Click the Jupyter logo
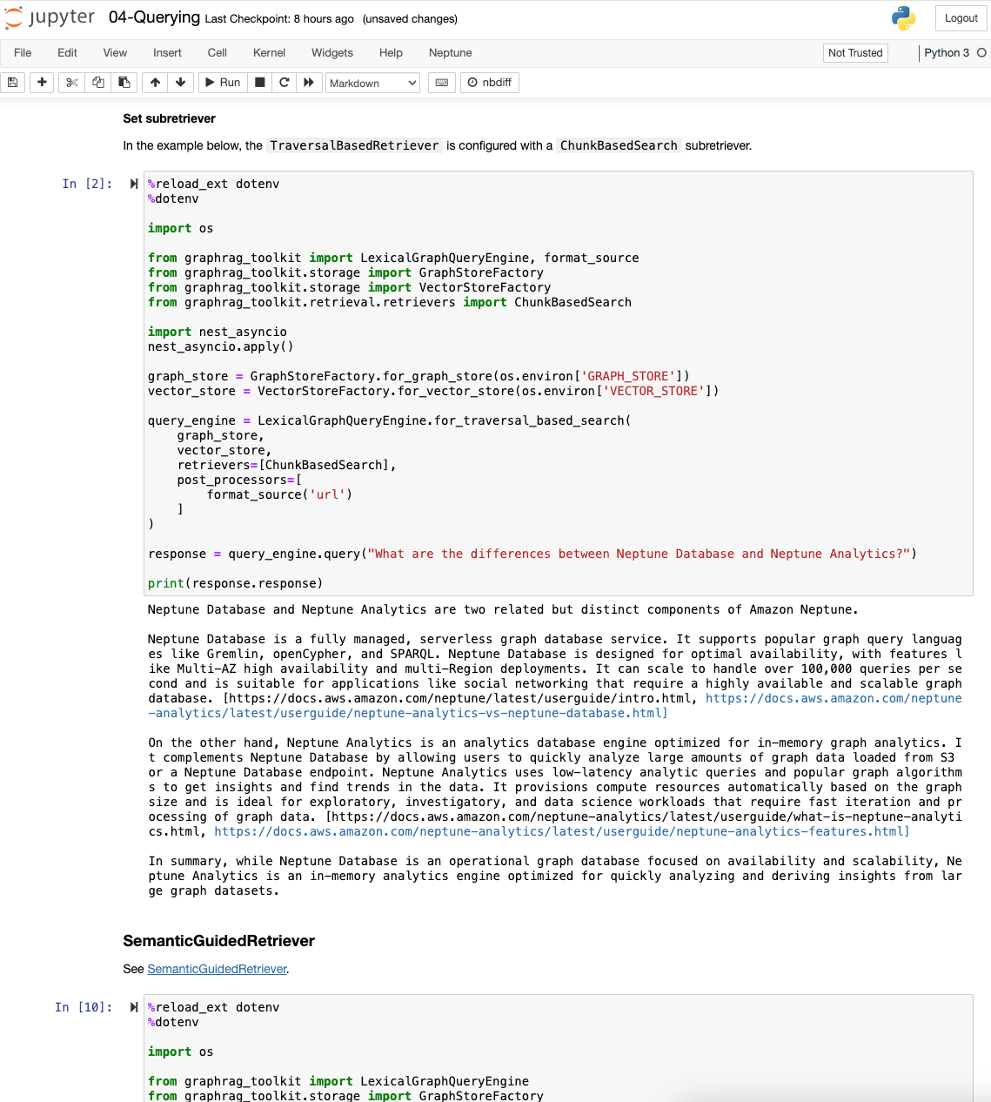 tap(50, 18)
